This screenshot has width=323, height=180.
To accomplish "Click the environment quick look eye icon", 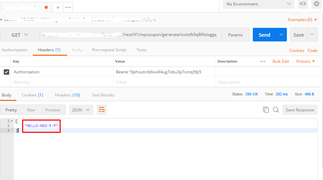I will click(x=303, y=4).
